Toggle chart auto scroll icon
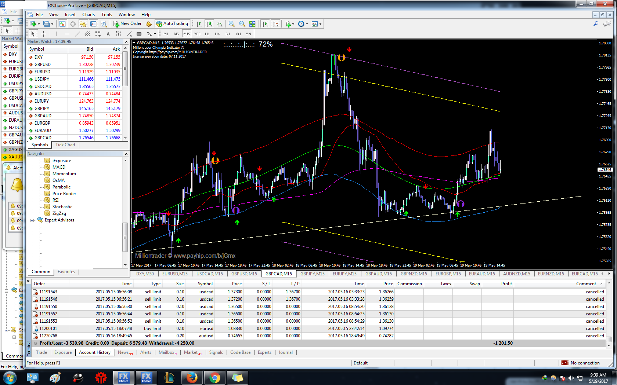This screenshot has height=385, width=617. point(265,24)
